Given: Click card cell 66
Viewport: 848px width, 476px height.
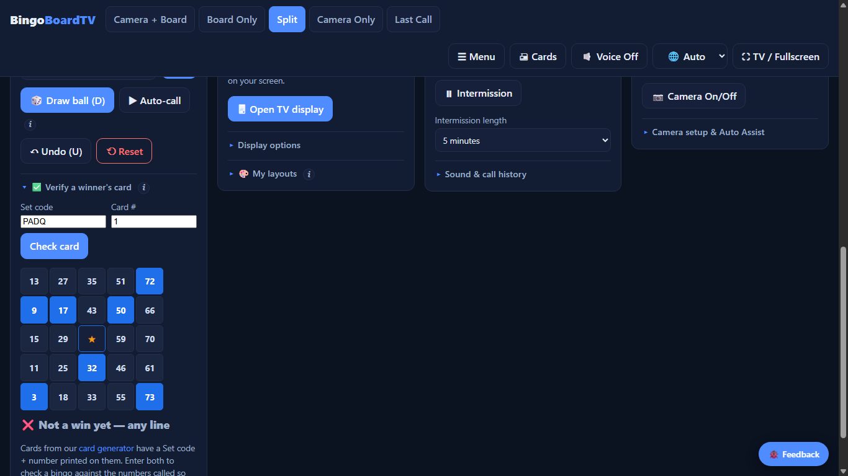Looking at the screenshot, I should point(150,310).
